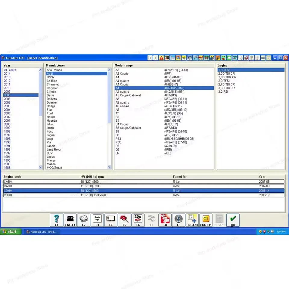Select Audi in the Manufacturer list
Image resolution: width=289 pixels, height=289 pixels.
[77, 73]
